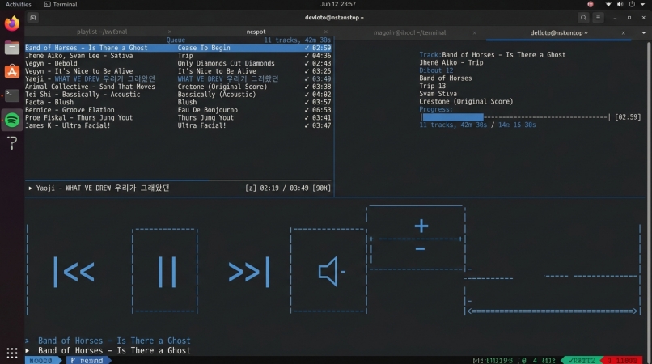Click the rewnd status bar segment
The height and width of the screenshot is (364, 652).
click(88, 360)
